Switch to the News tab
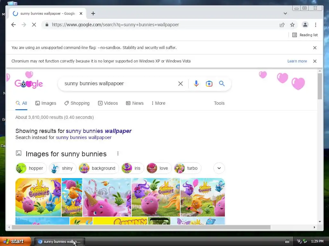 [135, 103]
